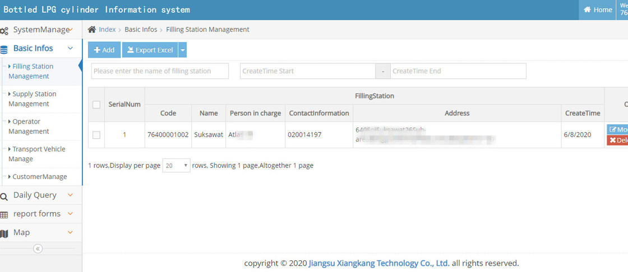
Task: Go to Home in top bar
Action: 598,10
